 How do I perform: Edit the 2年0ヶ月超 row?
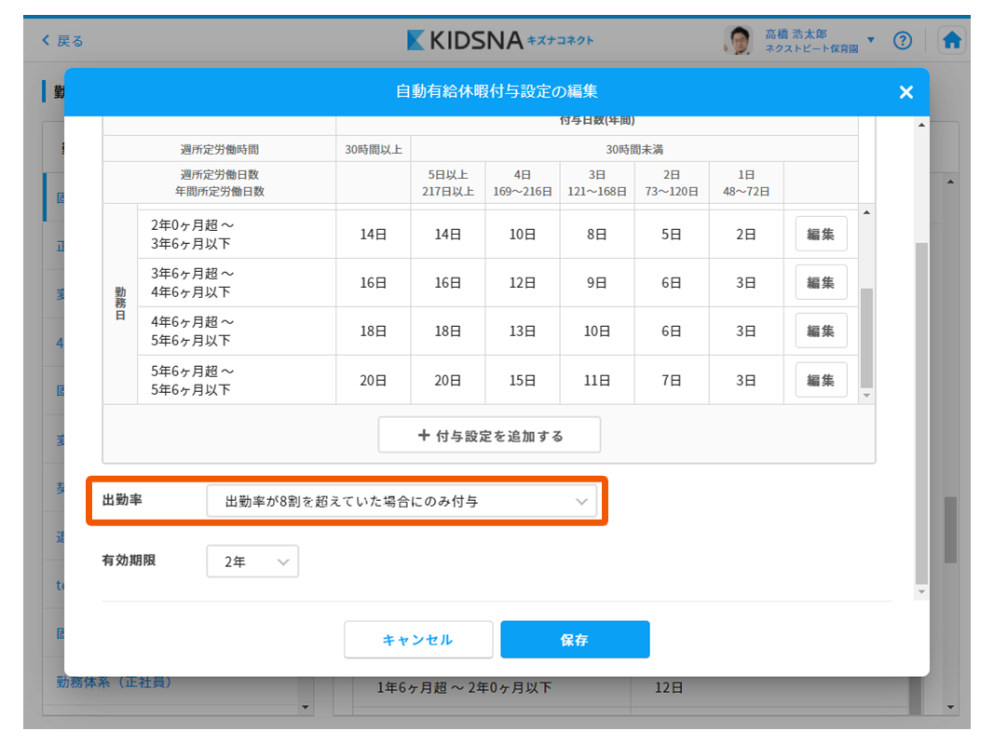click(x=821, y=234)
